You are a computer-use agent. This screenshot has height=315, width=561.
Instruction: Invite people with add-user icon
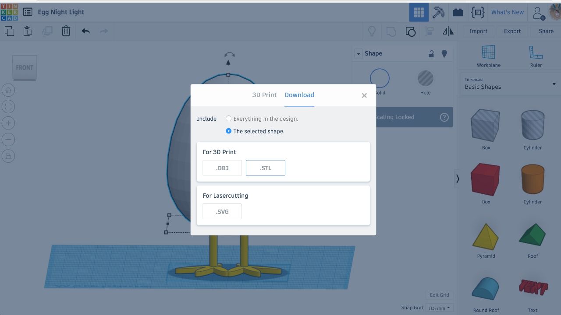pos(539,13)
